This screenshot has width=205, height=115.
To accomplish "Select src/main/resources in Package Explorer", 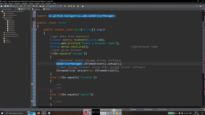I will [11, 15].
